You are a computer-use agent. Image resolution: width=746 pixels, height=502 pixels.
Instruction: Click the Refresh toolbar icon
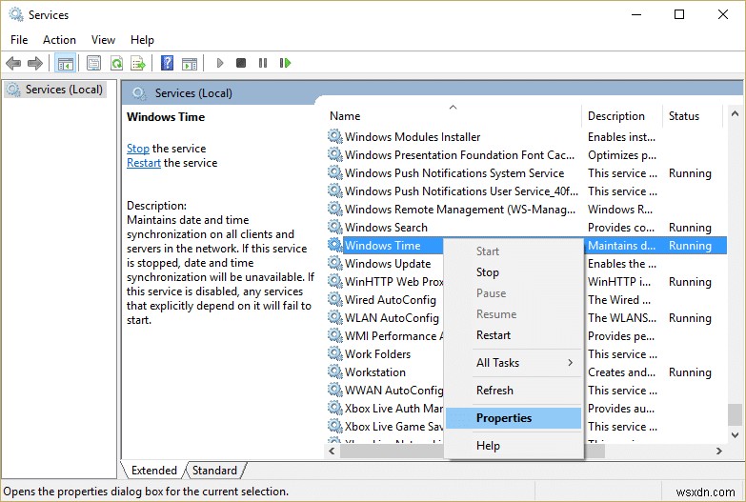coord(116,63)
